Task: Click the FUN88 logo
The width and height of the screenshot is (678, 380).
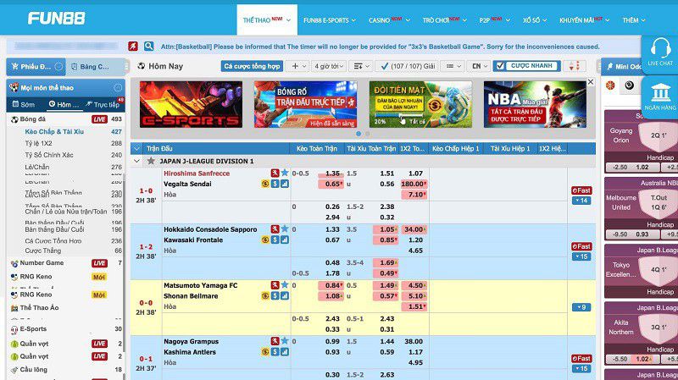Action: [x=57, y=18]
